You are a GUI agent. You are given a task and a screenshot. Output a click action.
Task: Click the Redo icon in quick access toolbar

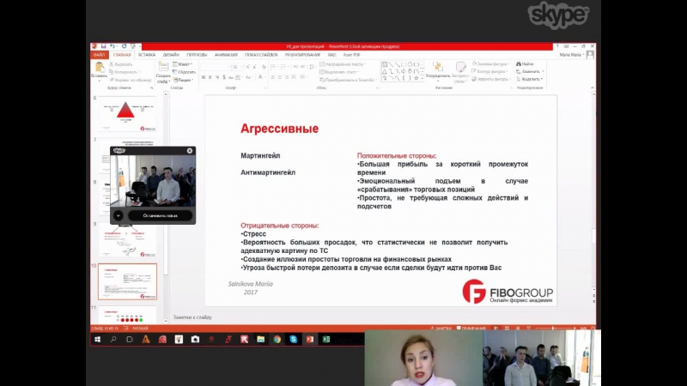click(x=124, y=46)
